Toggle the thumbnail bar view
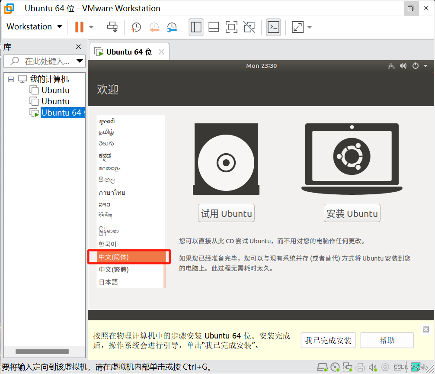 coord(214,27)
